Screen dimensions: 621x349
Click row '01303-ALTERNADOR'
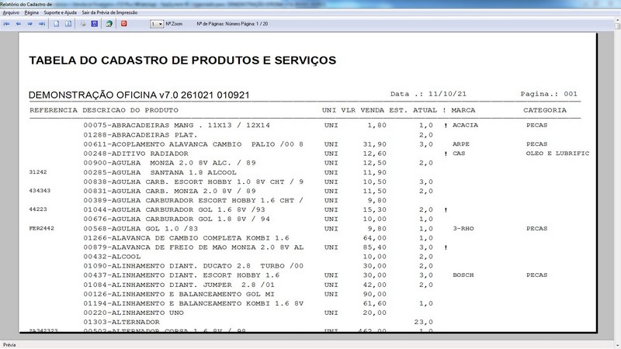(x=122, y=322)
